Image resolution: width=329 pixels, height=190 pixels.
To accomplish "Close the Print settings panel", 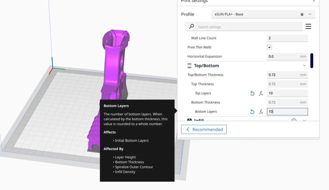I will pos(314,1).
